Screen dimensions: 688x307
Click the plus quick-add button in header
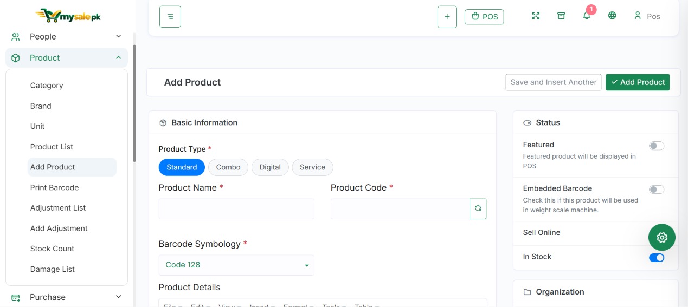(447, 17)
